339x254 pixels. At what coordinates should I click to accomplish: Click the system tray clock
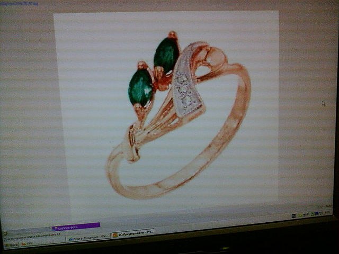coord(327,212)
